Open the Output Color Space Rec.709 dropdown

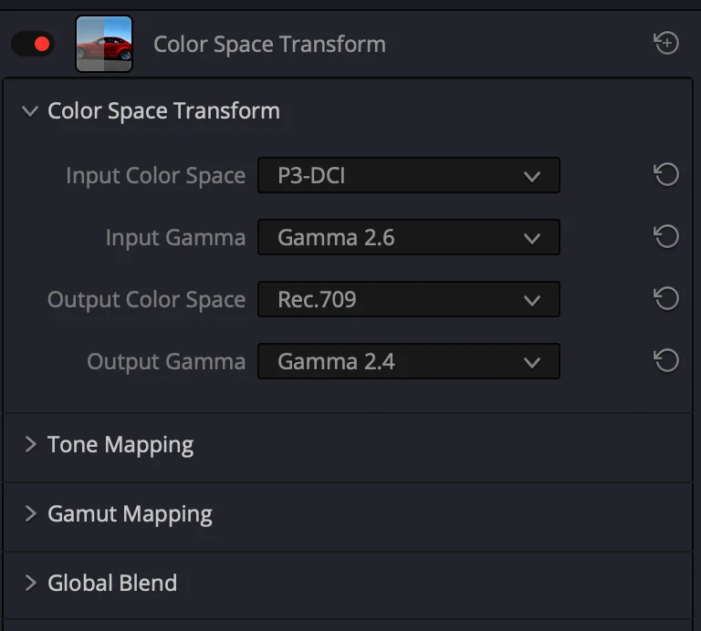[409, 299]
